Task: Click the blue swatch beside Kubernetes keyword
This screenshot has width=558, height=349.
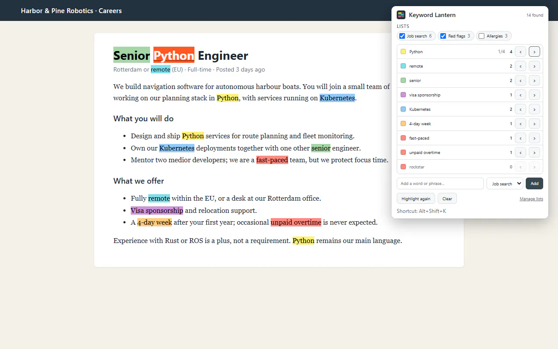Action: [x=403, y=109]
